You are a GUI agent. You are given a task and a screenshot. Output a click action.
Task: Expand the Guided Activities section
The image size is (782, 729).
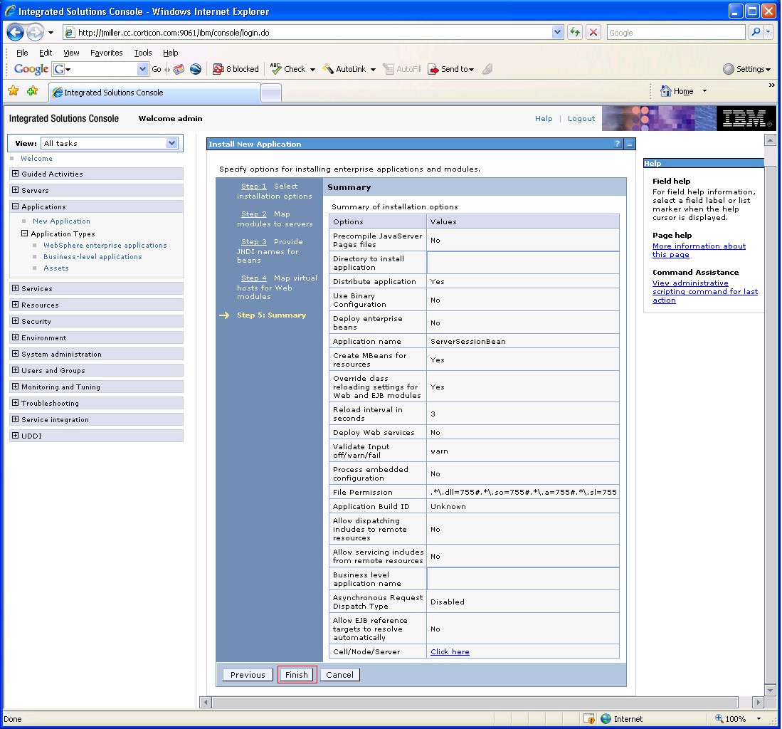point(16,174)
